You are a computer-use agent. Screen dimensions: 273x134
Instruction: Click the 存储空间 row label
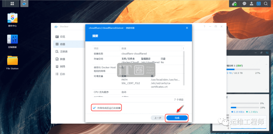pyautogui.click(x=98, y=59)
